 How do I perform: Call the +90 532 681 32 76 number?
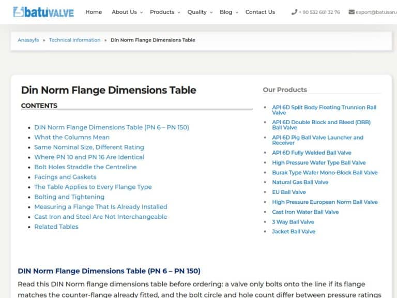319,12
